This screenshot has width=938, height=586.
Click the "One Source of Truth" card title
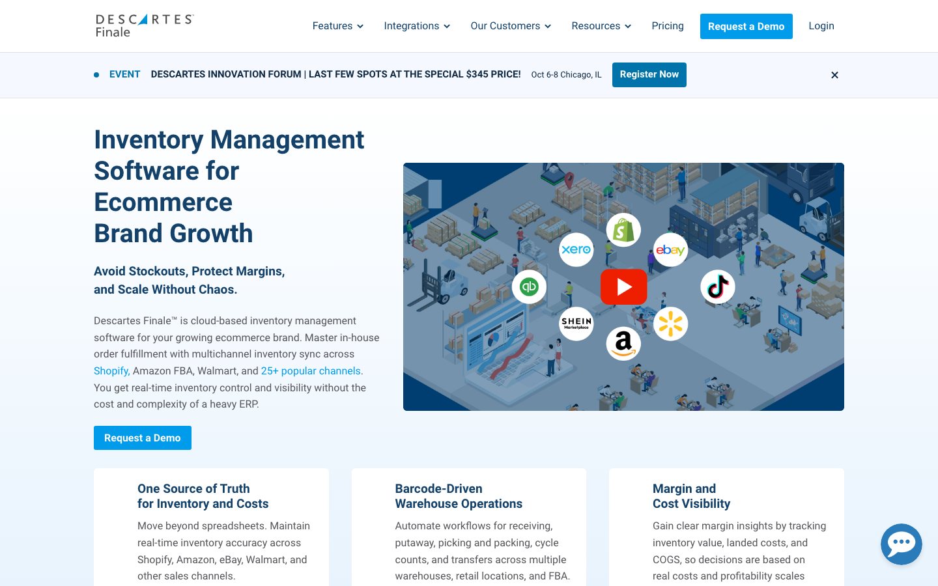click(203, 496)
